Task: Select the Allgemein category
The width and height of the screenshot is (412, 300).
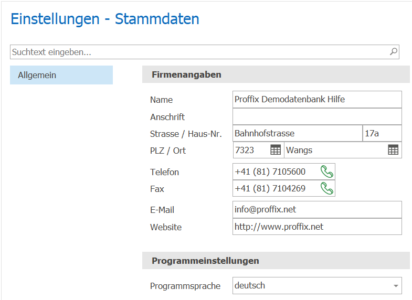Action: pyautogui.click(x=61, y=75)
